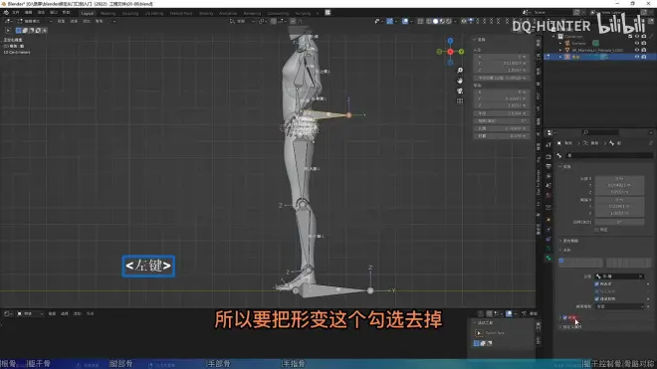Switch to the Sculpting workspace tab
This screenshot has height=369, width=657.
click(130, 13)
